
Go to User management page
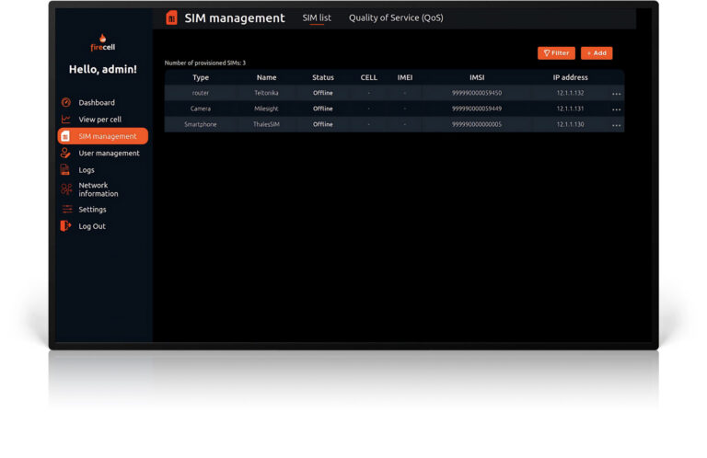pos(109,154)
